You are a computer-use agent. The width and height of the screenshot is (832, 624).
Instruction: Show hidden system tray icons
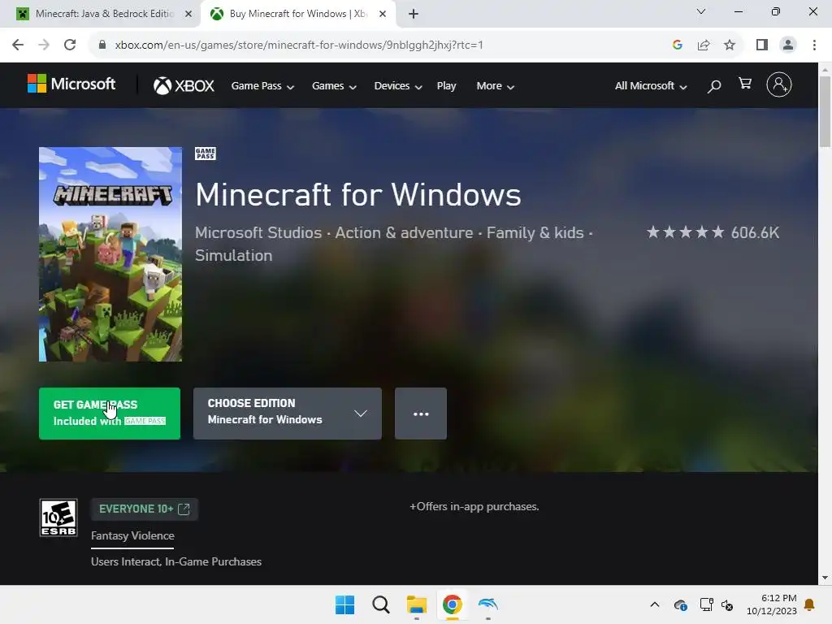[x=655, y=604]
